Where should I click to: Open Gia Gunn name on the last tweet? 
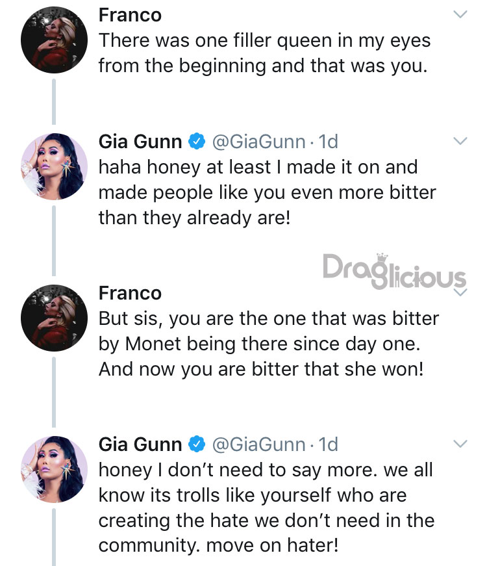pyautogui.click(x=140, y=444)
